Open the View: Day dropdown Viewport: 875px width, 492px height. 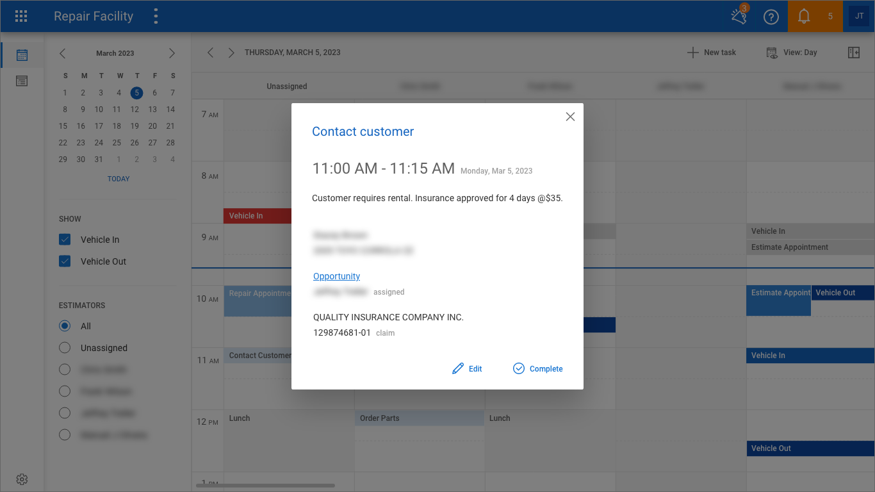(792, 53)
